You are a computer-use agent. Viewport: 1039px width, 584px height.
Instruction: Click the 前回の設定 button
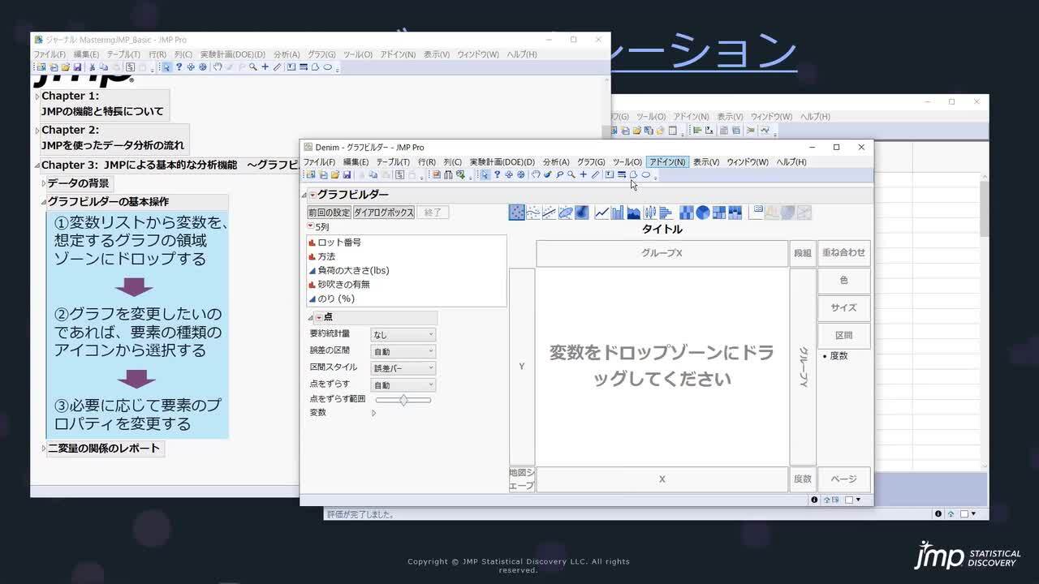coord(329,213)
